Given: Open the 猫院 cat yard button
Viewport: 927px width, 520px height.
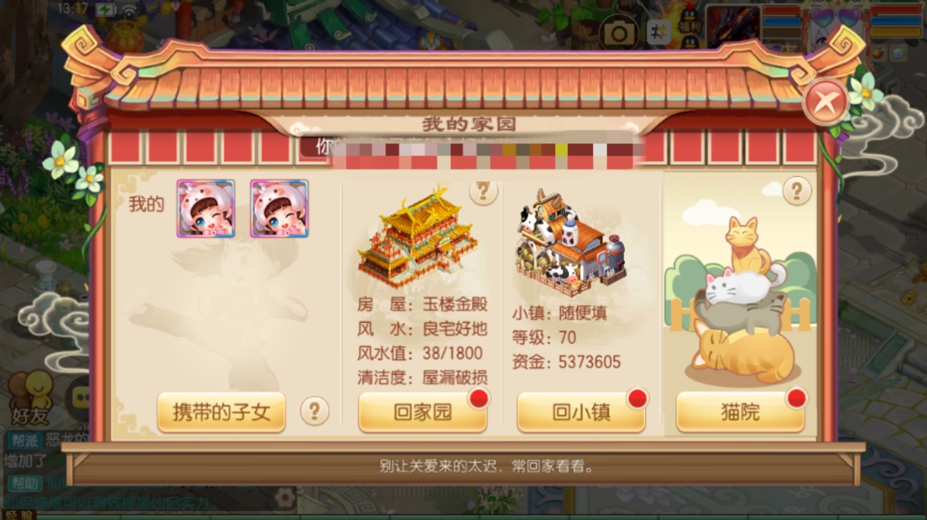Looking at the screenshot, I should 741,413.
